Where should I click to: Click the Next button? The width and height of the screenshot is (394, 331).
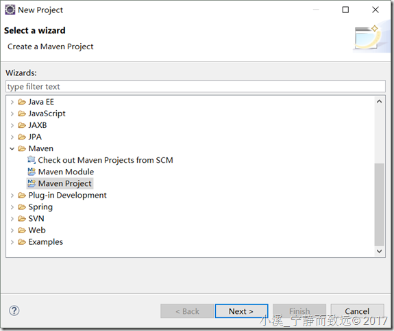[x=241, y=311]
